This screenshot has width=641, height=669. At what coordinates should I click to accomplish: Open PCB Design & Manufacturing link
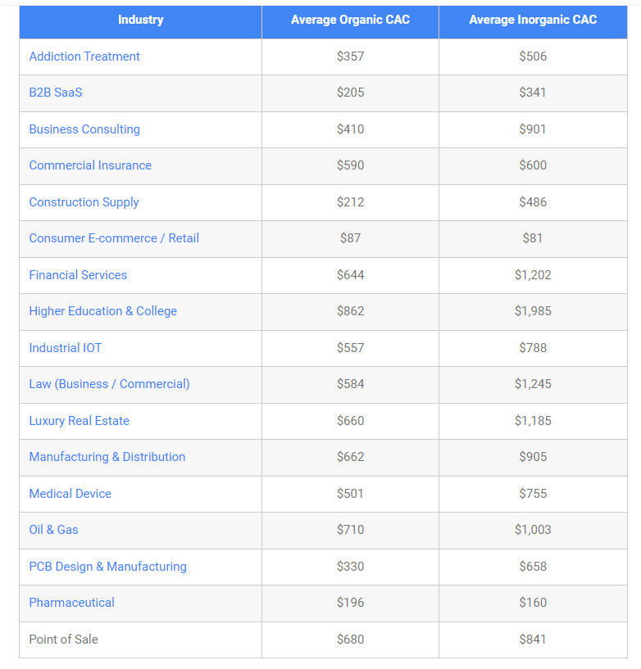[107, 567]
